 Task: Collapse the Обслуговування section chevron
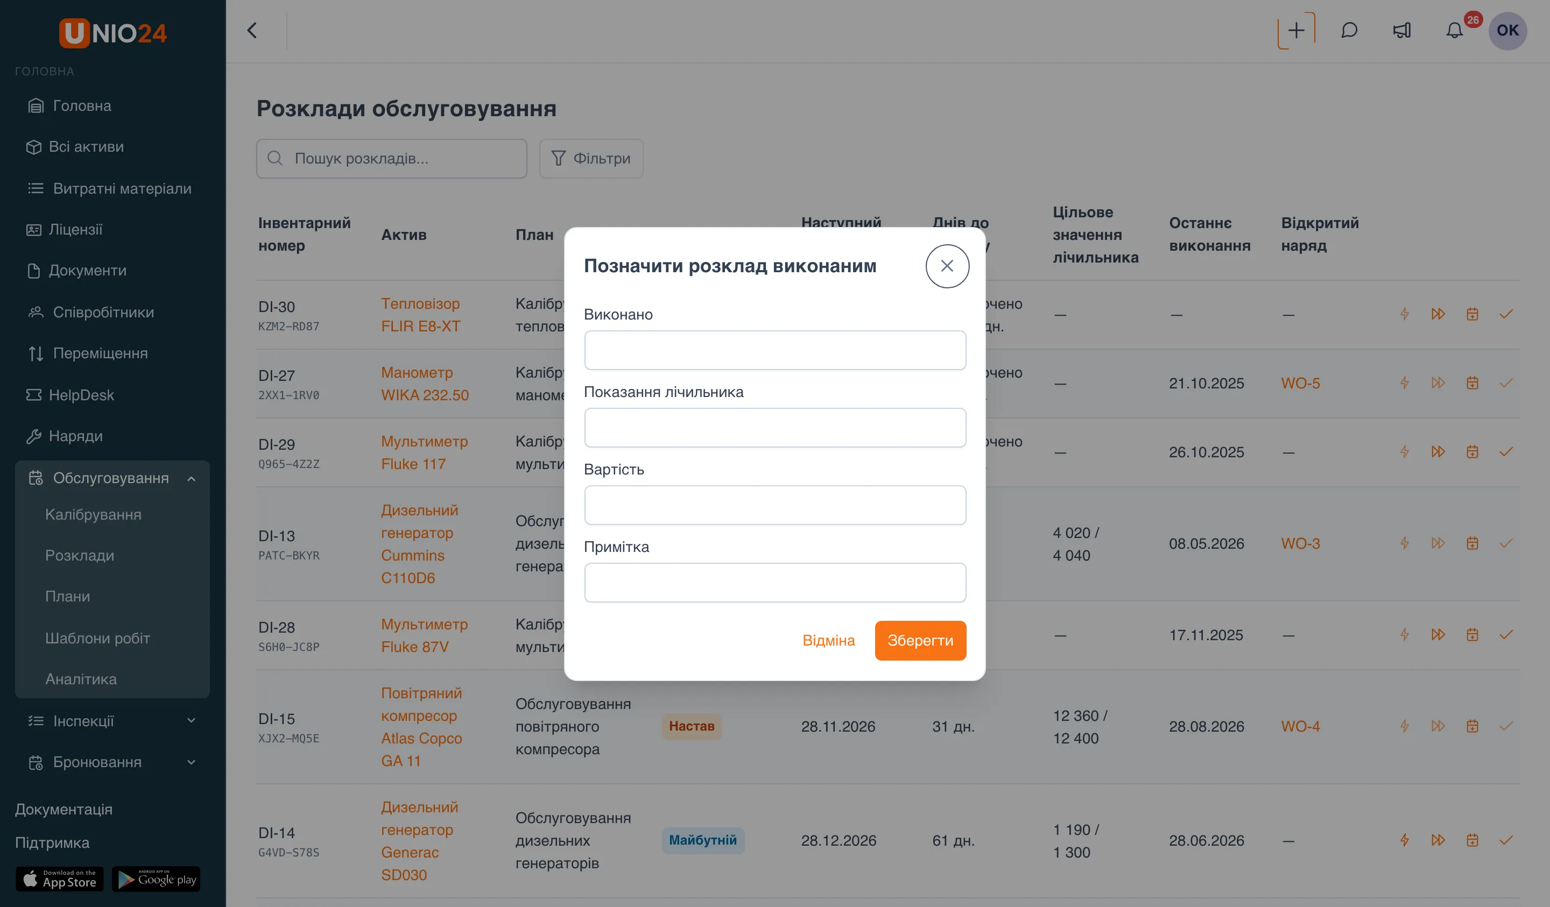point(191,478)
